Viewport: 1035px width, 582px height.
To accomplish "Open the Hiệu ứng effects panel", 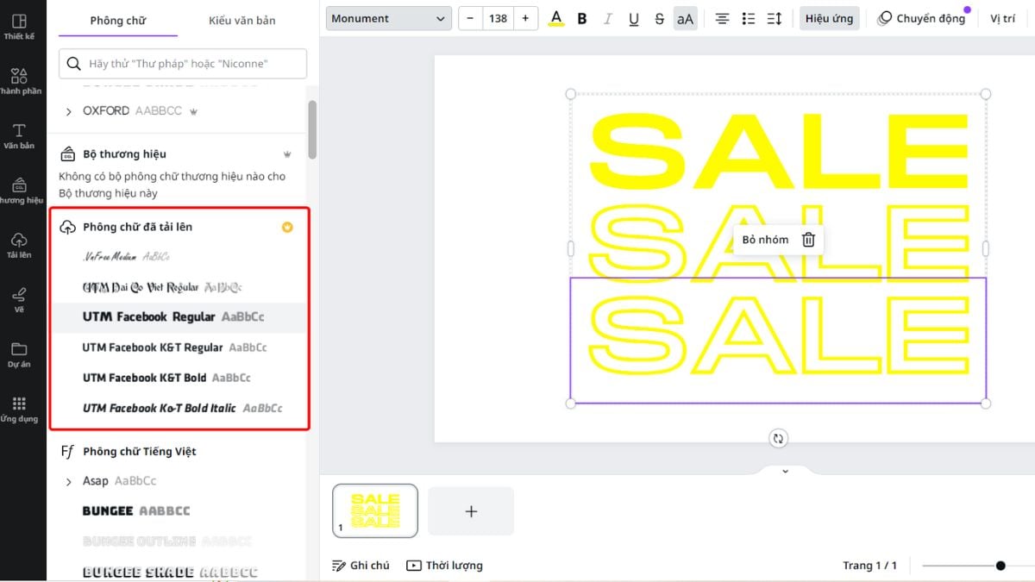I will pyautogui.click(x=830, y=18).
